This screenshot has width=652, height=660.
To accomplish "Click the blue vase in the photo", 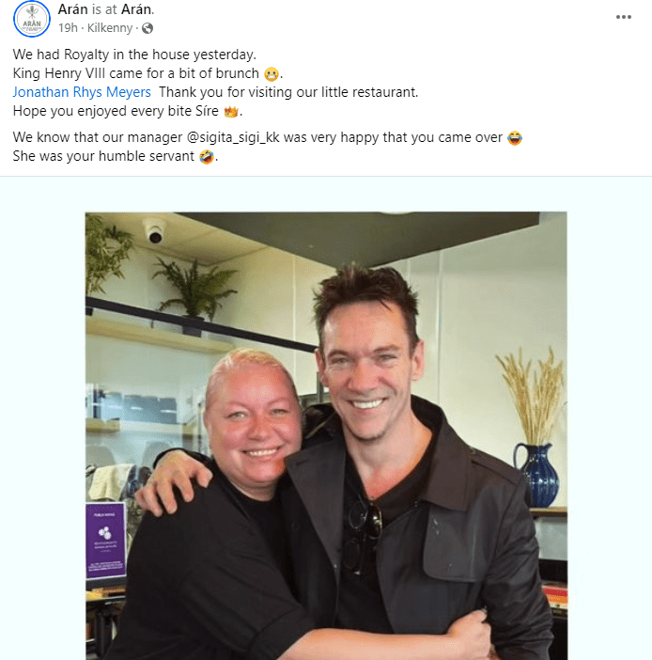I will 537,475.
